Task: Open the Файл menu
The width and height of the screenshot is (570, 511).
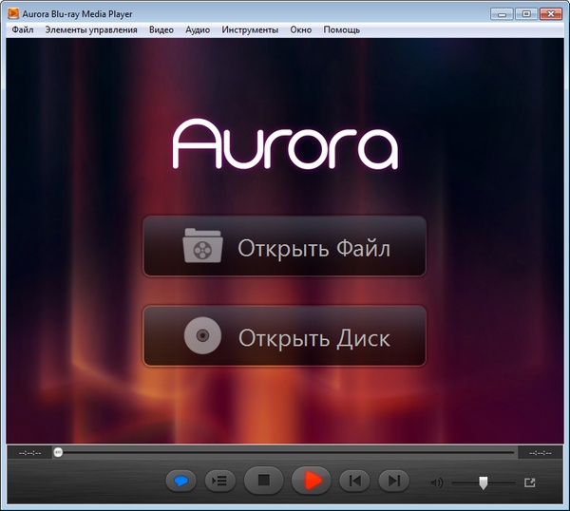Action: [24, 29]
